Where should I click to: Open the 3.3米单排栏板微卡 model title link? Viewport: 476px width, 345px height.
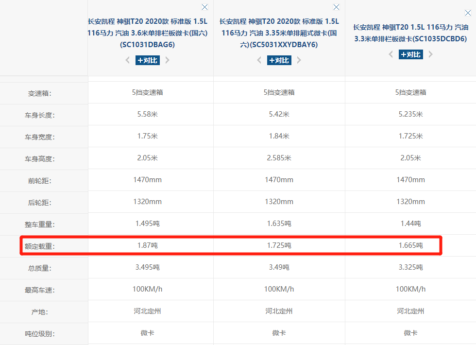click(411, 33)
